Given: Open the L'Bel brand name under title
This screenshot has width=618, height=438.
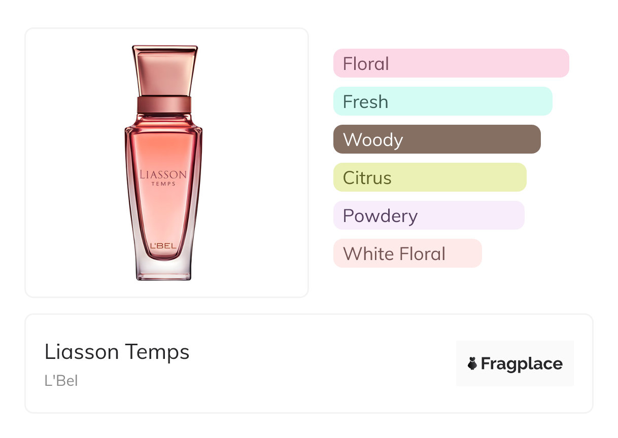Looking at the screenshot, I should click(x=61, y=381).
